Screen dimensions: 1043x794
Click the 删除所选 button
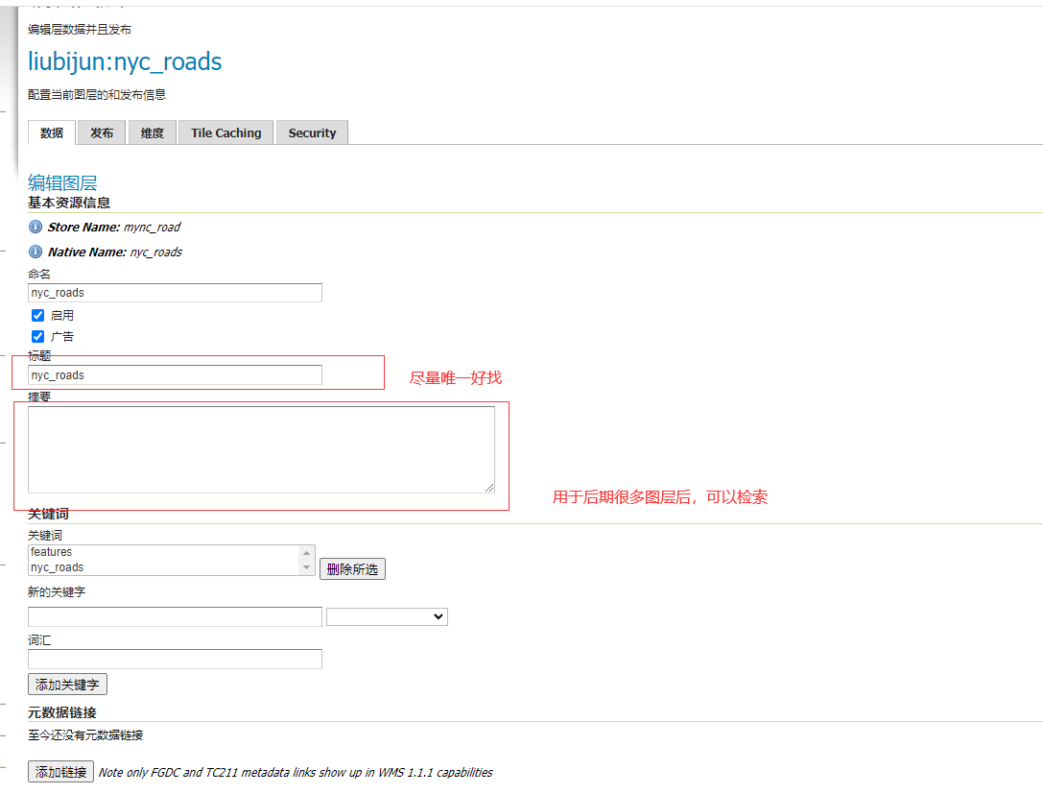[x=352, y=569]
